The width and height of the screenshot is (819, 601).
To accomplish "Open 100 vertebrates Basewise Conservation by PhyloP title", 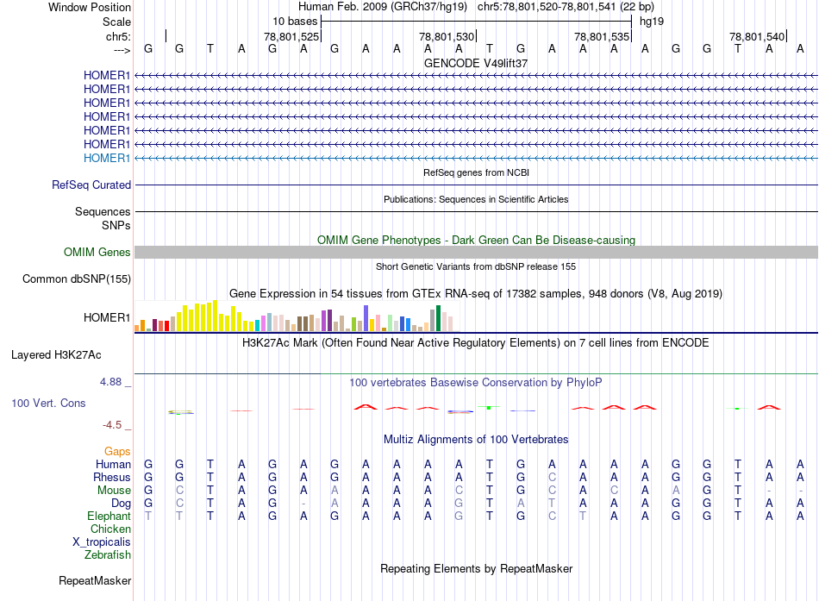I will click(x=476, y=383).
